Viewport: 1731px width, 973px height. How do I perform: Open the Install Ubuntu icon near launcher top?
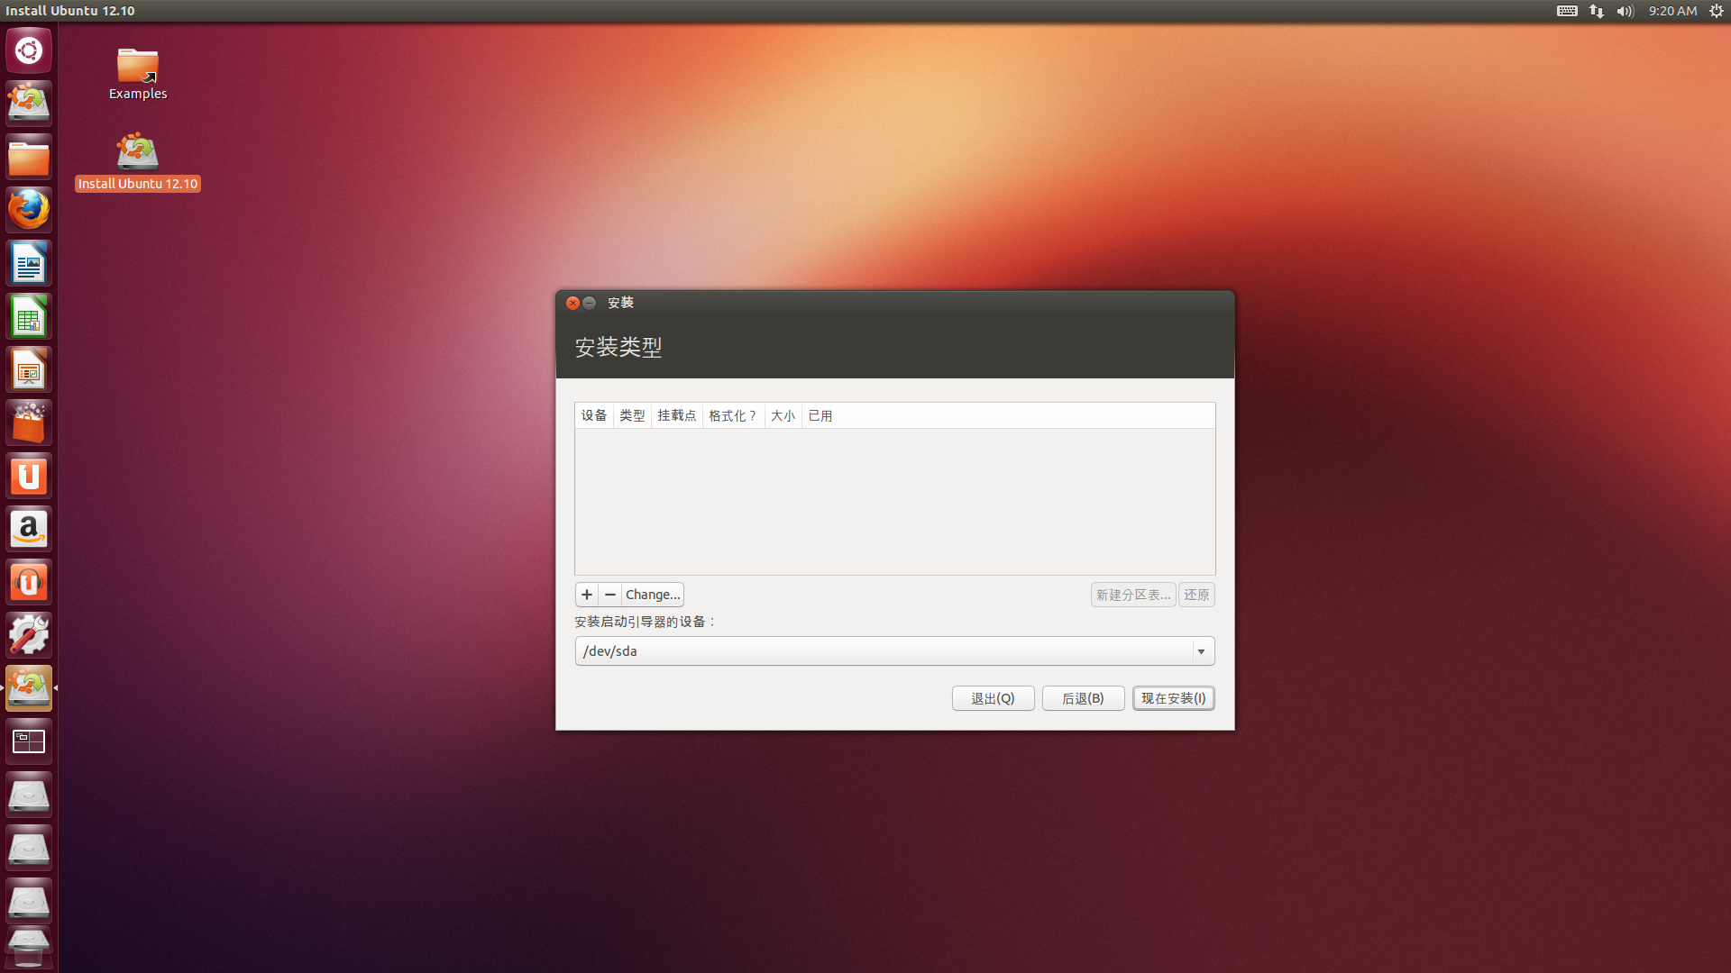click(x=29, y=104)
